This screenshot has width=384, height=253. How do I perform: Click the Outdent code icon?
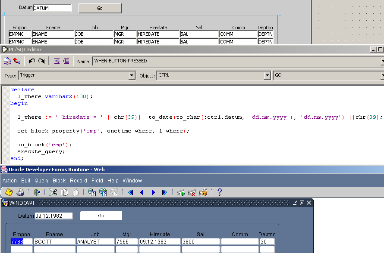pos(66,61)
